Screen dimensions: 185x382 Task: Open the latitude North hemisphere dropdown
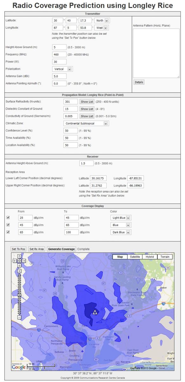102,20
